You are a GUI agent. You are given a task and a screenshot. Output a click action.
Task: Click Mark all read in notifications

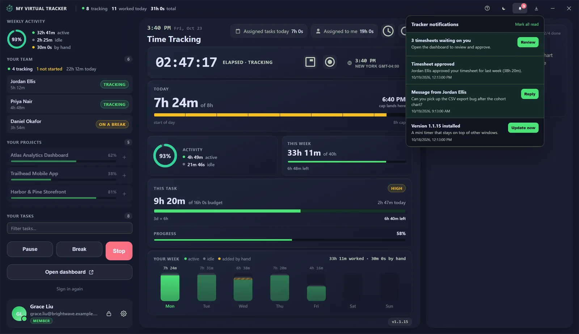tap(527, 24)
